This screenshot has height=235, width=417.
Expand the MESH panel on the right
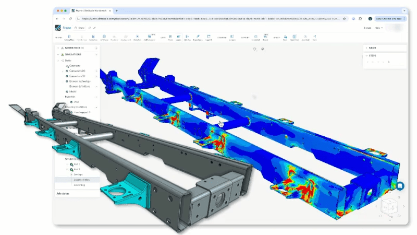pos(366,48)
